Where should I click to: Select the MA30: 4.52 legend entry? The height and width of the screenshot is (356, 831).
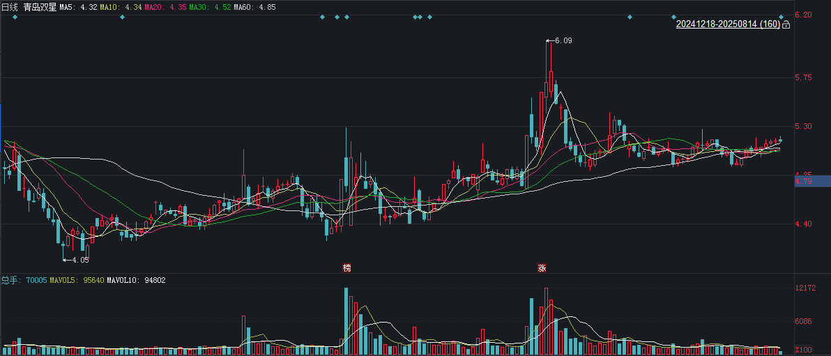[210, 8]
